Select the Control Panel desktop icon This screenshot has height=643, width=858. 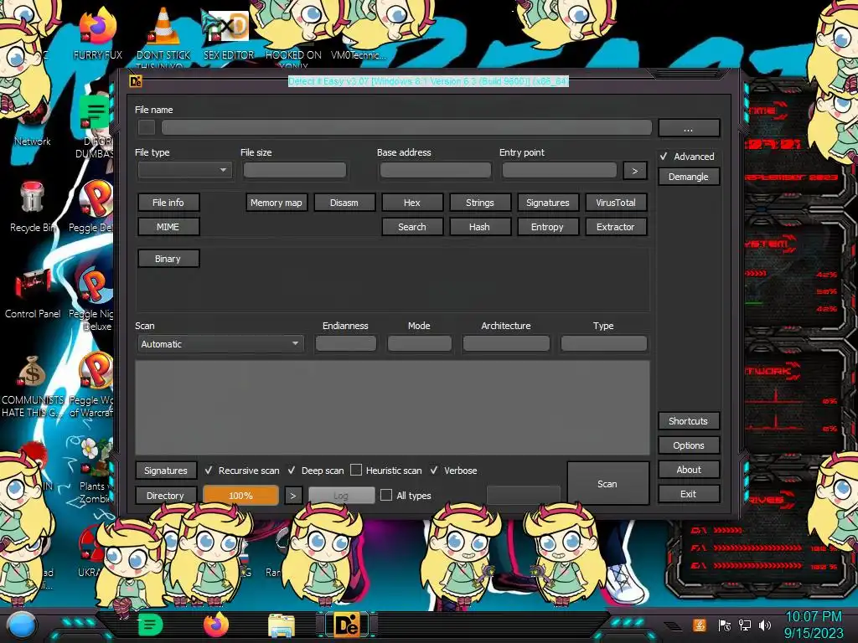(x=33, y=285)
